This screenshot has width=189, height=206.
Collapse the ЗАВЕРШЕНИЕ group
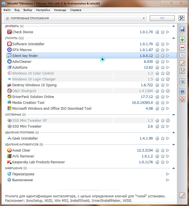[173, 168]
